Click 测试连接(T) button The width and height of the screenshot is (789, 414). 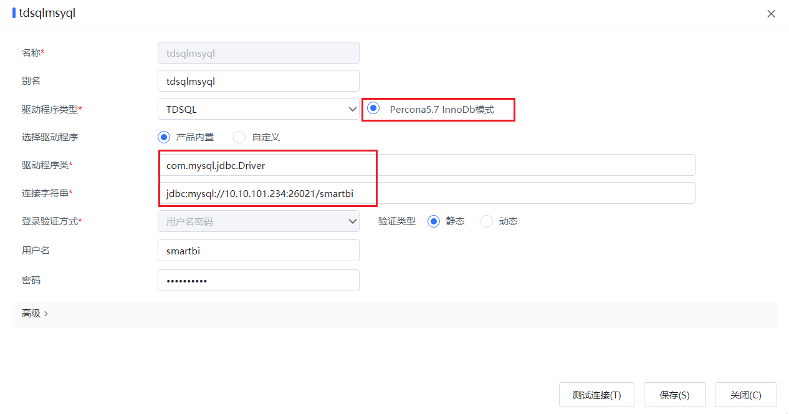596,395
